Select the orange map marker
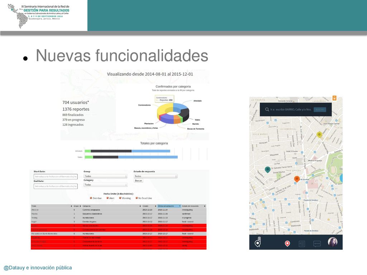 (297, 179)
